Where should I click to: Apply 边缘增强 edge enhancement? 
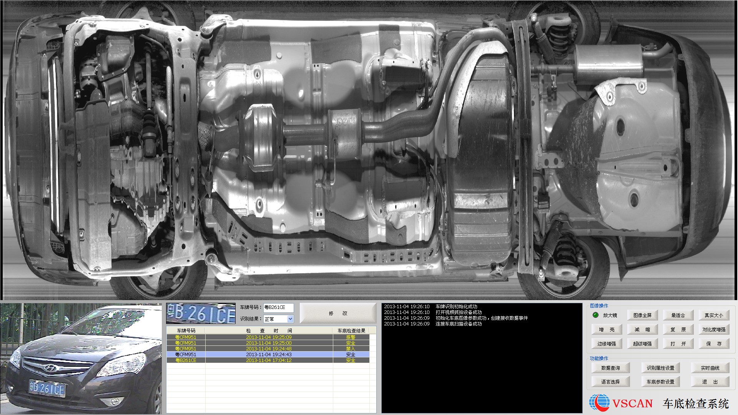tap(607, 344)
